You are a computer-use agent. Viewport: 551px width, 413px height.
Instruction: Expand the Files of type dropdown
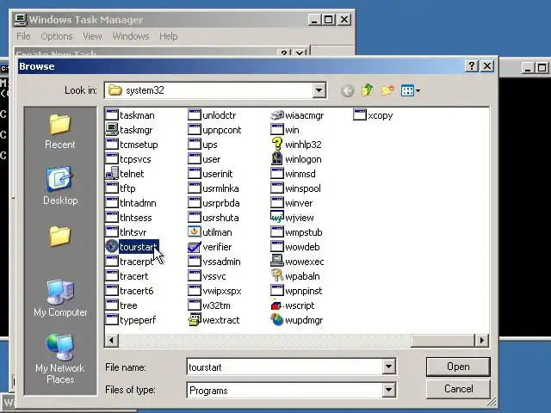pyautogui.click(x=388, y=390)
